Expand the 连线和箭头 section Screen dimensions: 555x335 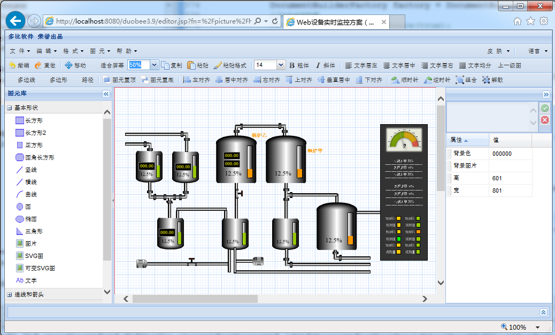coord(10,294)
